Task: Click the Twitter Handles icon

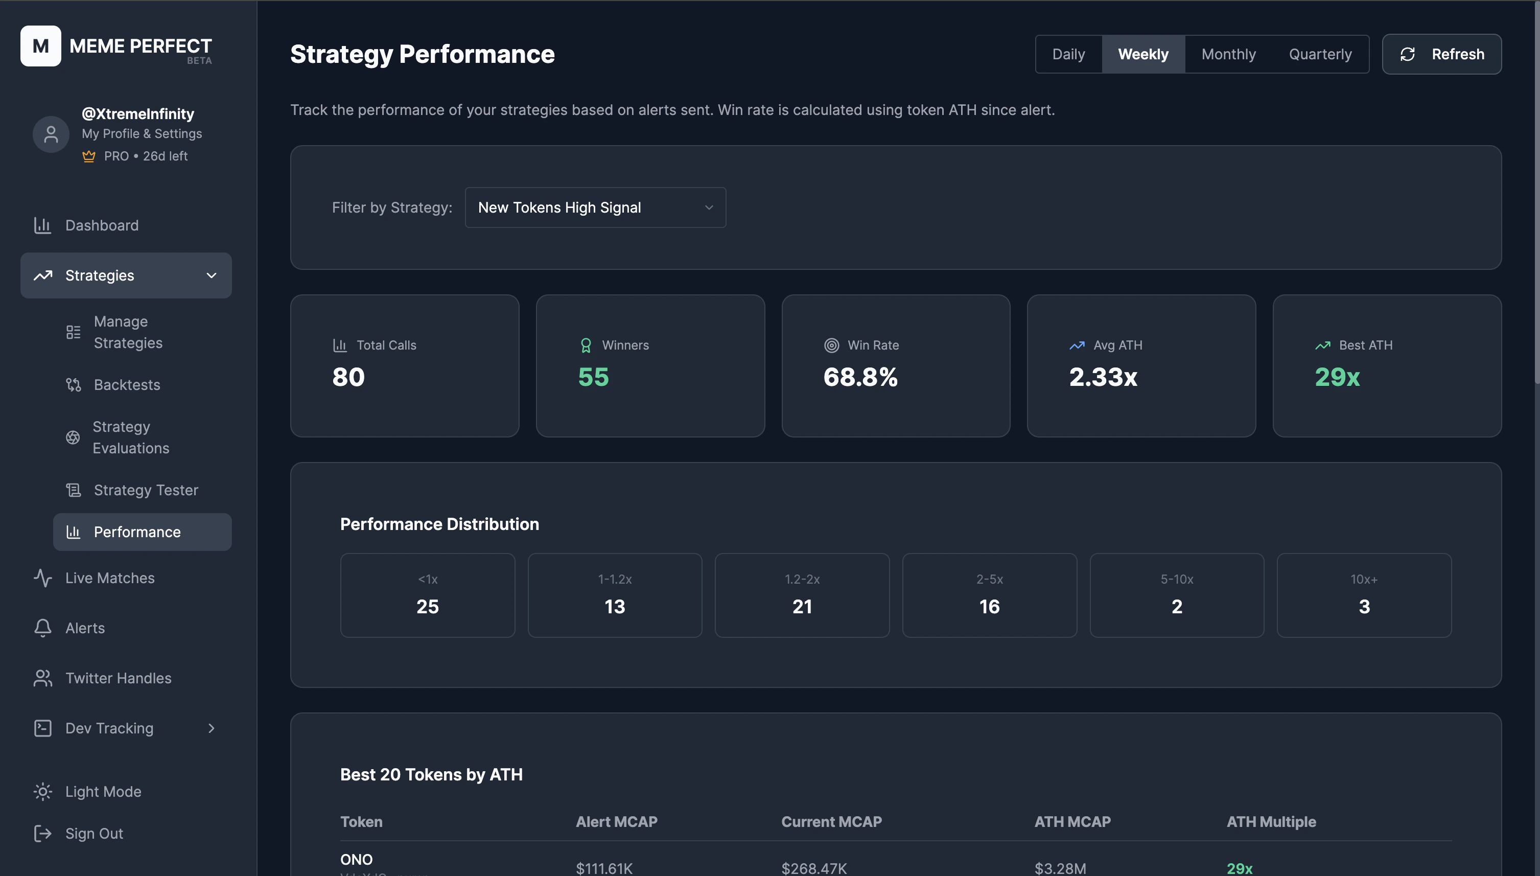Action: (43, 678)
